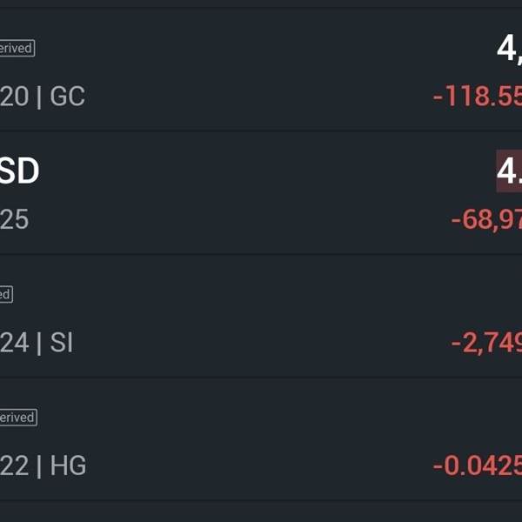Click the -68,97 change value
This screenshot has height=522, width=522.
coord(485,219)
